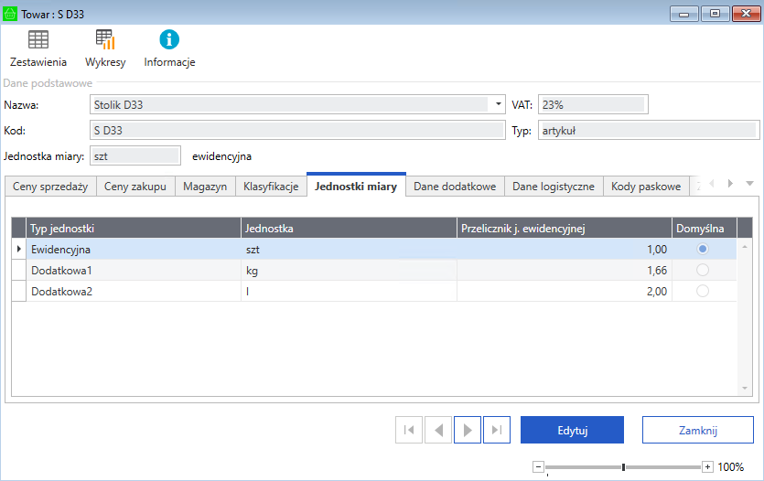Screen dimensions: 764x481
Task: Expand the Nazwa dropdown arrow
Action: (x=499, y=104)
